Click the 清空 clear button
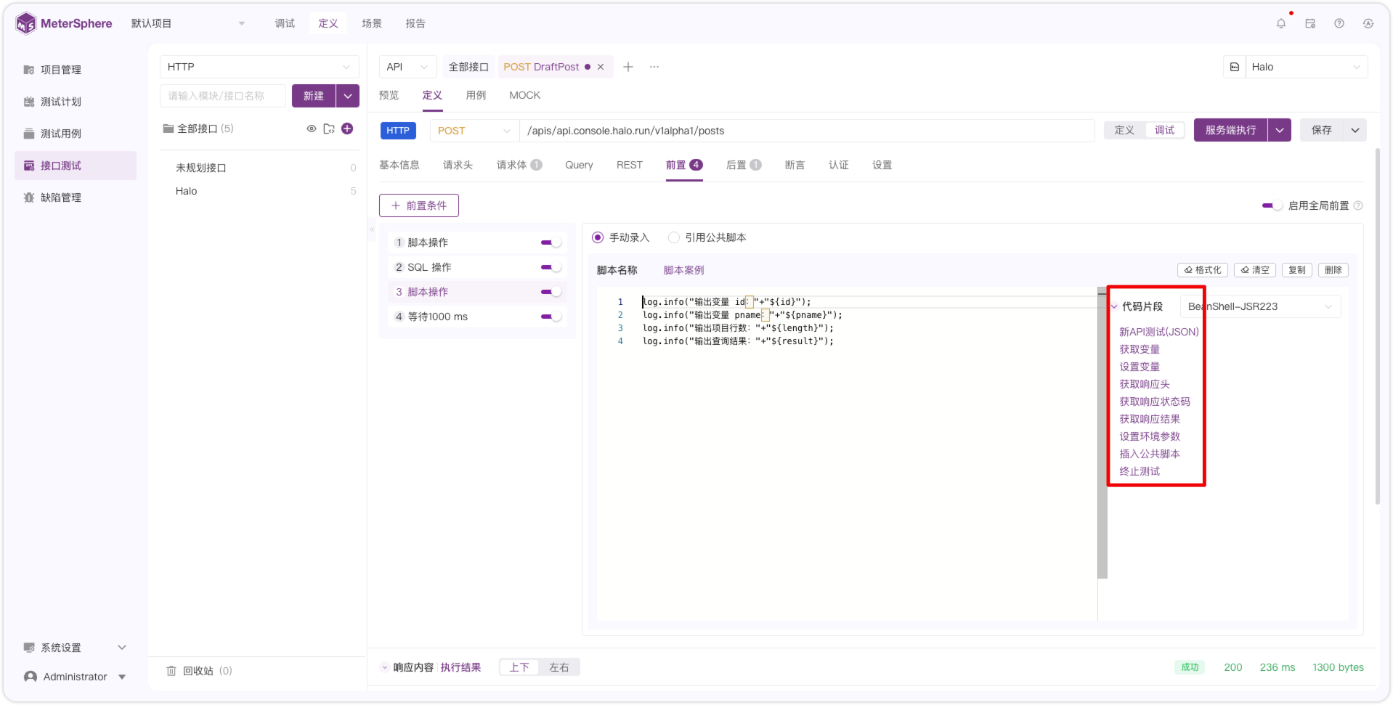 [1254, 270]
